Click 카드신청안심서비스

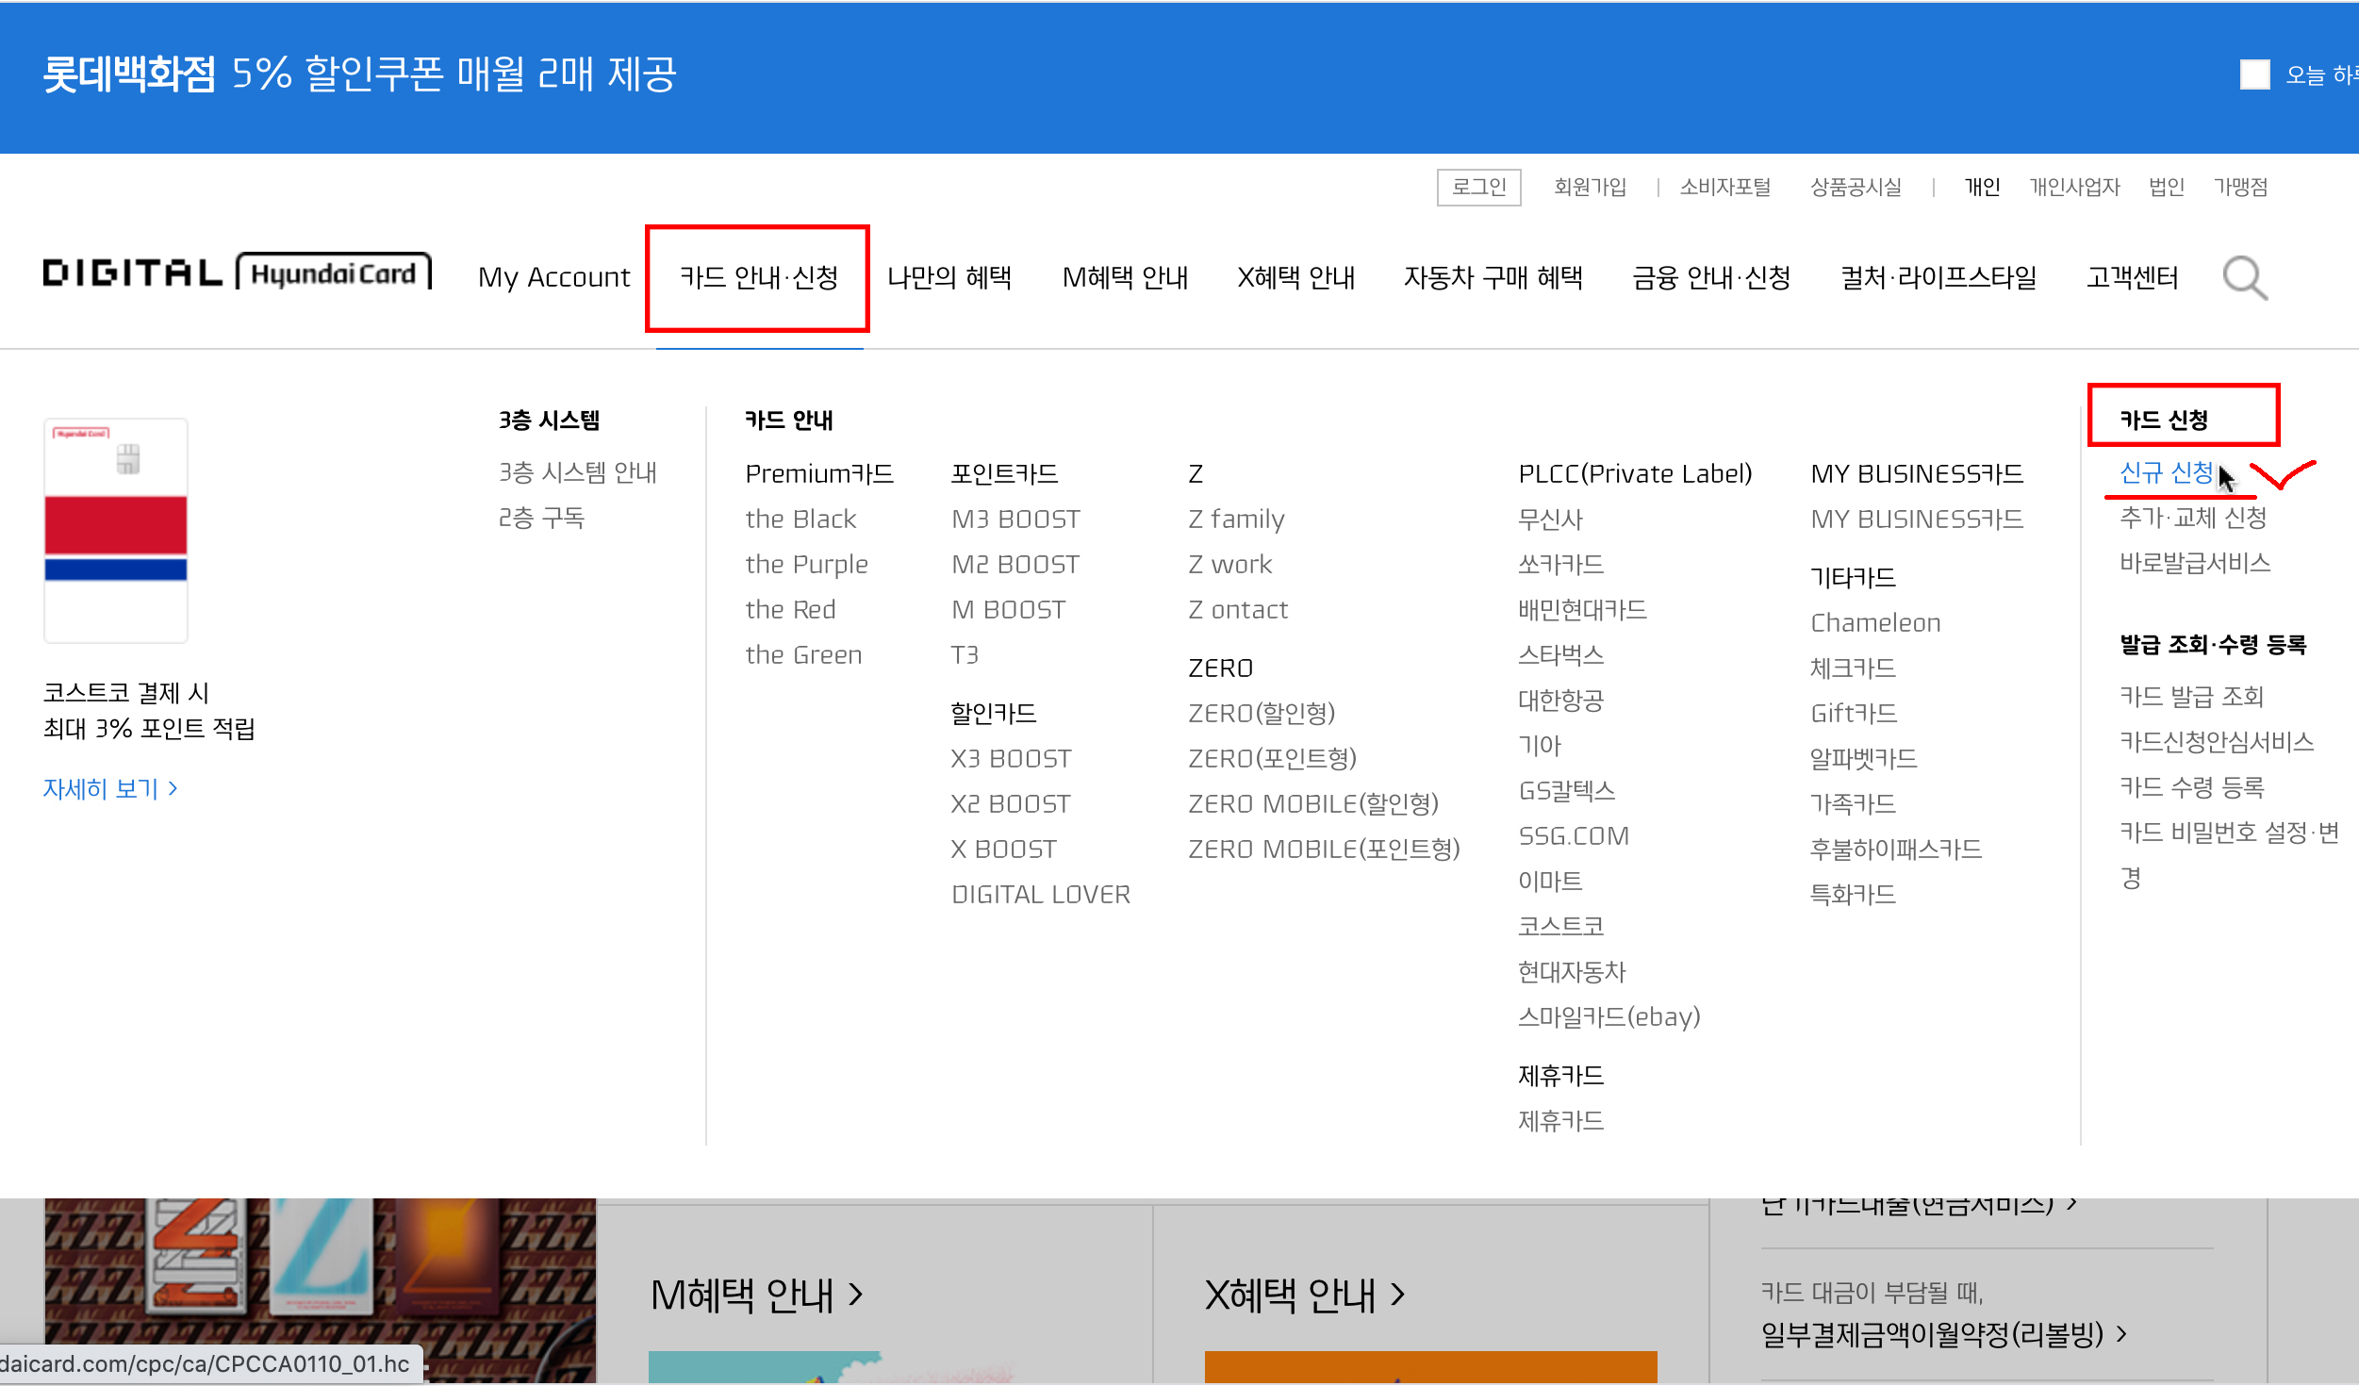coord(2217,741)
